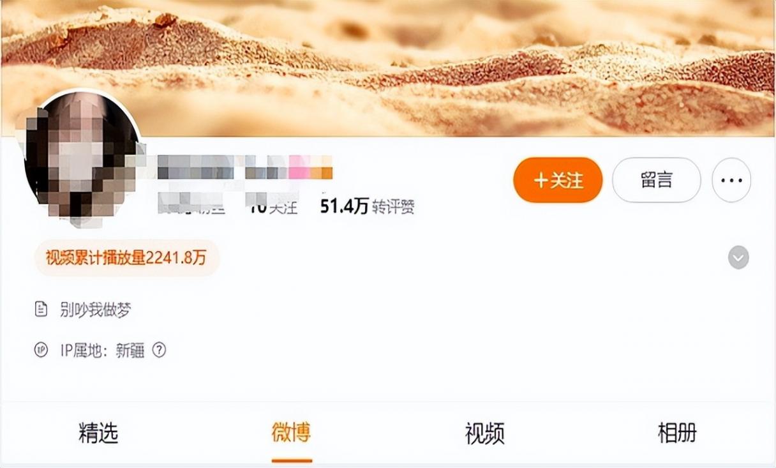Click the IP属地：新疆 label
This screenshot has height=468, width=776.
pyautogui.click(x=102, y=350)
